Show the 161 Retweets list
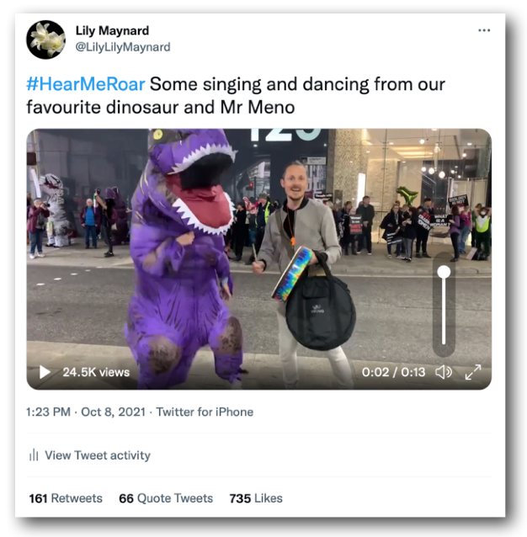 click(x=66, y=498)
